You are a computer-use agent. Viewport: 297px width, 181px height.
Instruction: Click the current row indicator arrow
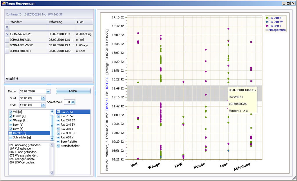pyautogui.click(x=7, y=34)
